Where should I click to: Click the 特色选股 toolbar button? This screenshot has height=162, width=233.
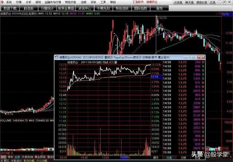point(122,7)
